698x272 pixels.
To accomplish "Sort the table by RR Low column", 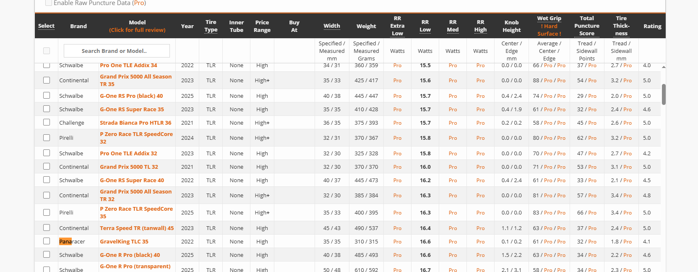I will coord(425,26).
